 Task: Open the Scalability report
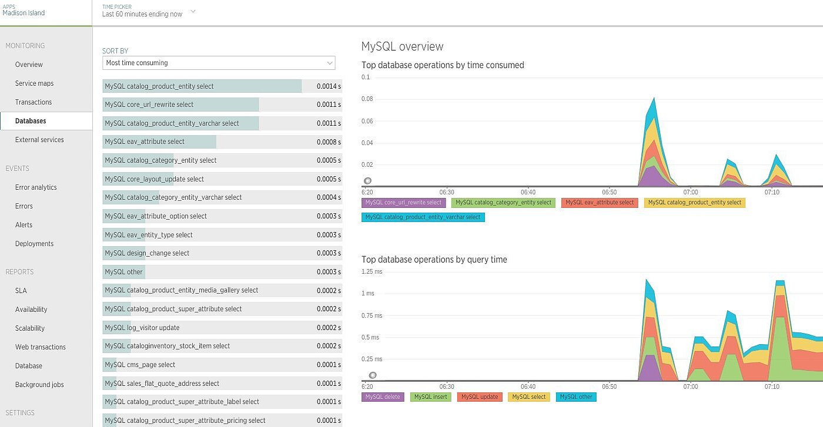pyautogui.click(x=30, y=328)
